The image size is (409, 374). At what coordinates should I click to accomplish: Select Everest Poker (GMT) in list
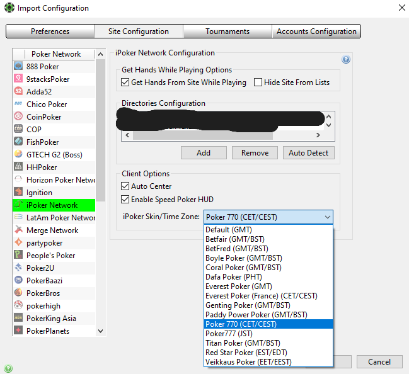pos(268,286)
